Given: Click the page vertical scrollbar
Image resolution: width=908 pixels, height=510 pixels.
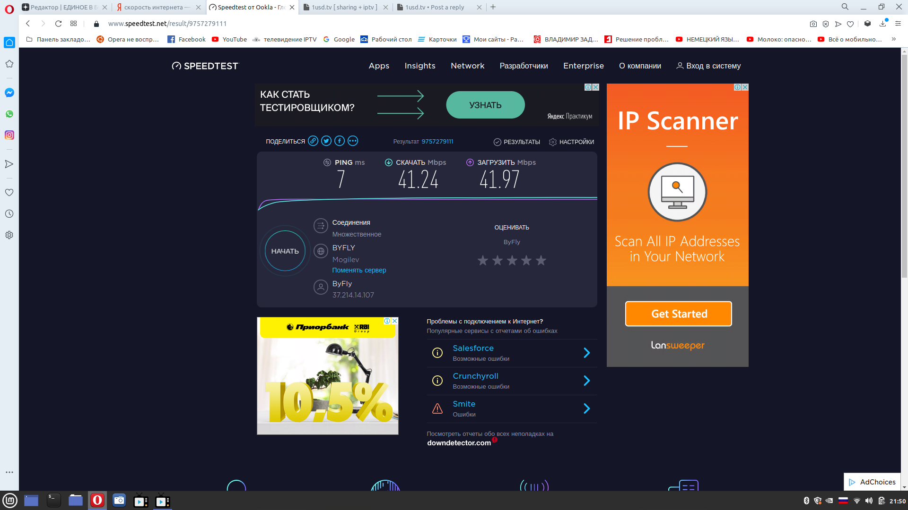Looking at the screenshot, I should pyautogui.click(x=904, y=165).
